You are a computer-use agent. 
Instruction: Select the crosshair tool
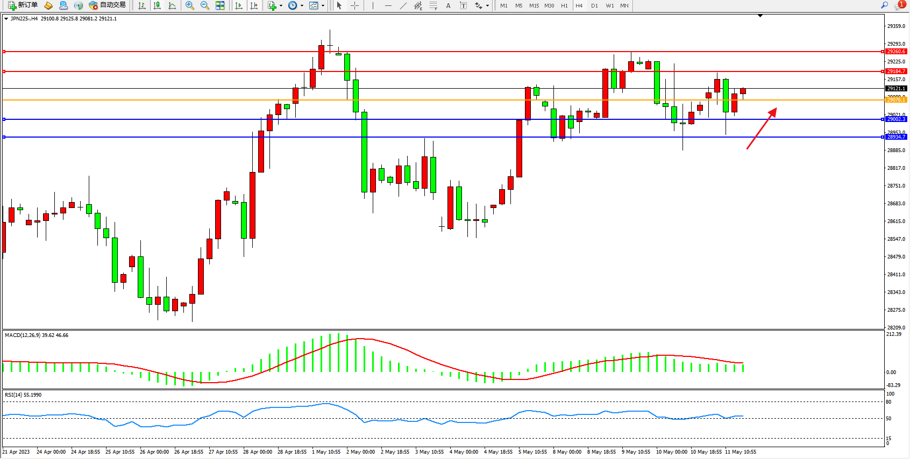(x=355, y=5)
